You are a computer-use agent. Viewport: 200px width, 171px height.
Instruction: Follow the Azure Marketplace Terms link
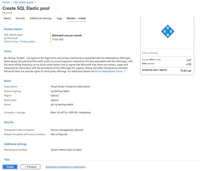[109, 71]
